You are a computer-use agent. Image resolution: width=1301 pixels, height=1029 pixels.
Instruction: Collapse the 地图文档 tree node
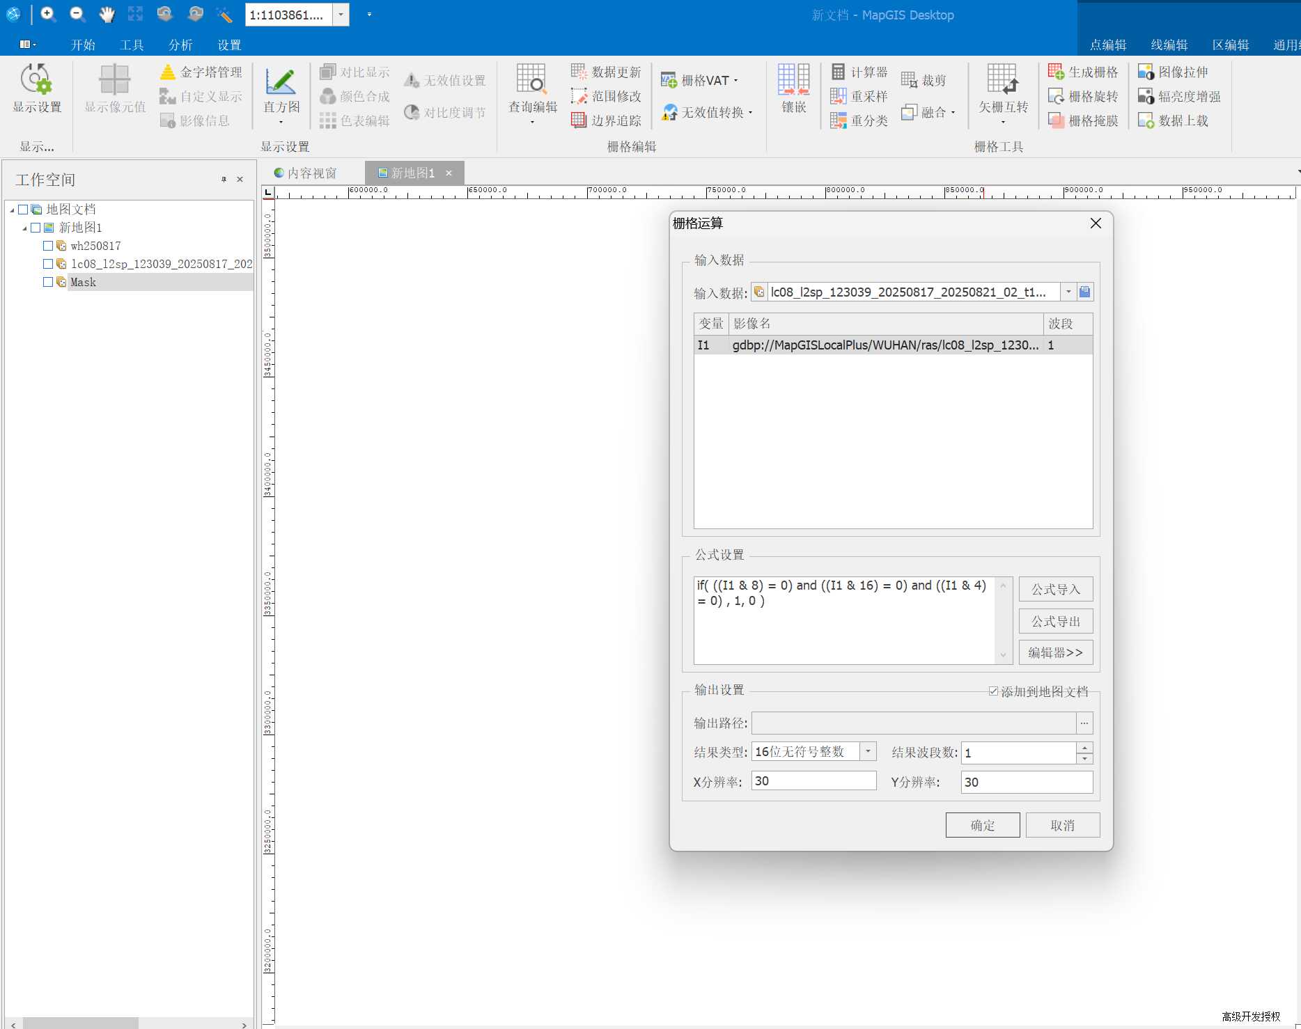[x=12, y=210]
